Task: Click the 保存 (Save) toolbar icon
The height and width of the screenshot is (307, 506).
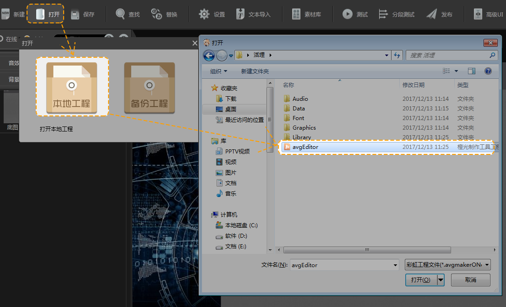Action: 75,14
